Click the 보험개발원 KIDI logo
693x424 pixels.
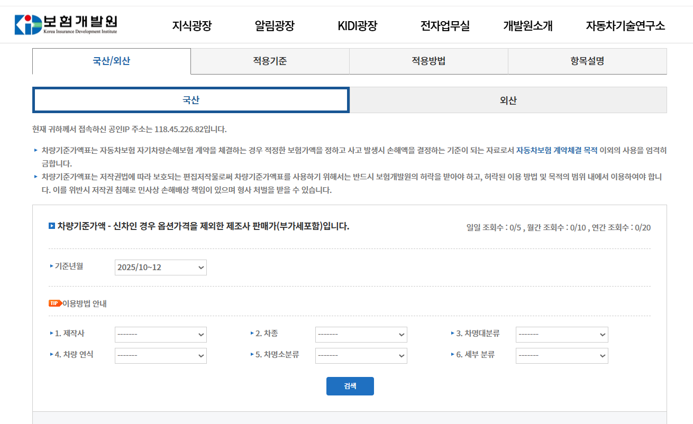[66, 24]
